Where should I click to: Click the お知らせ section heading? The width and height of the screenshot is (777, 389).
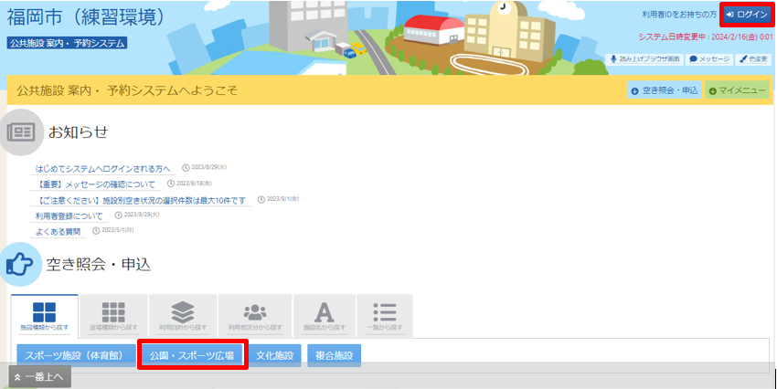point(79,132)
